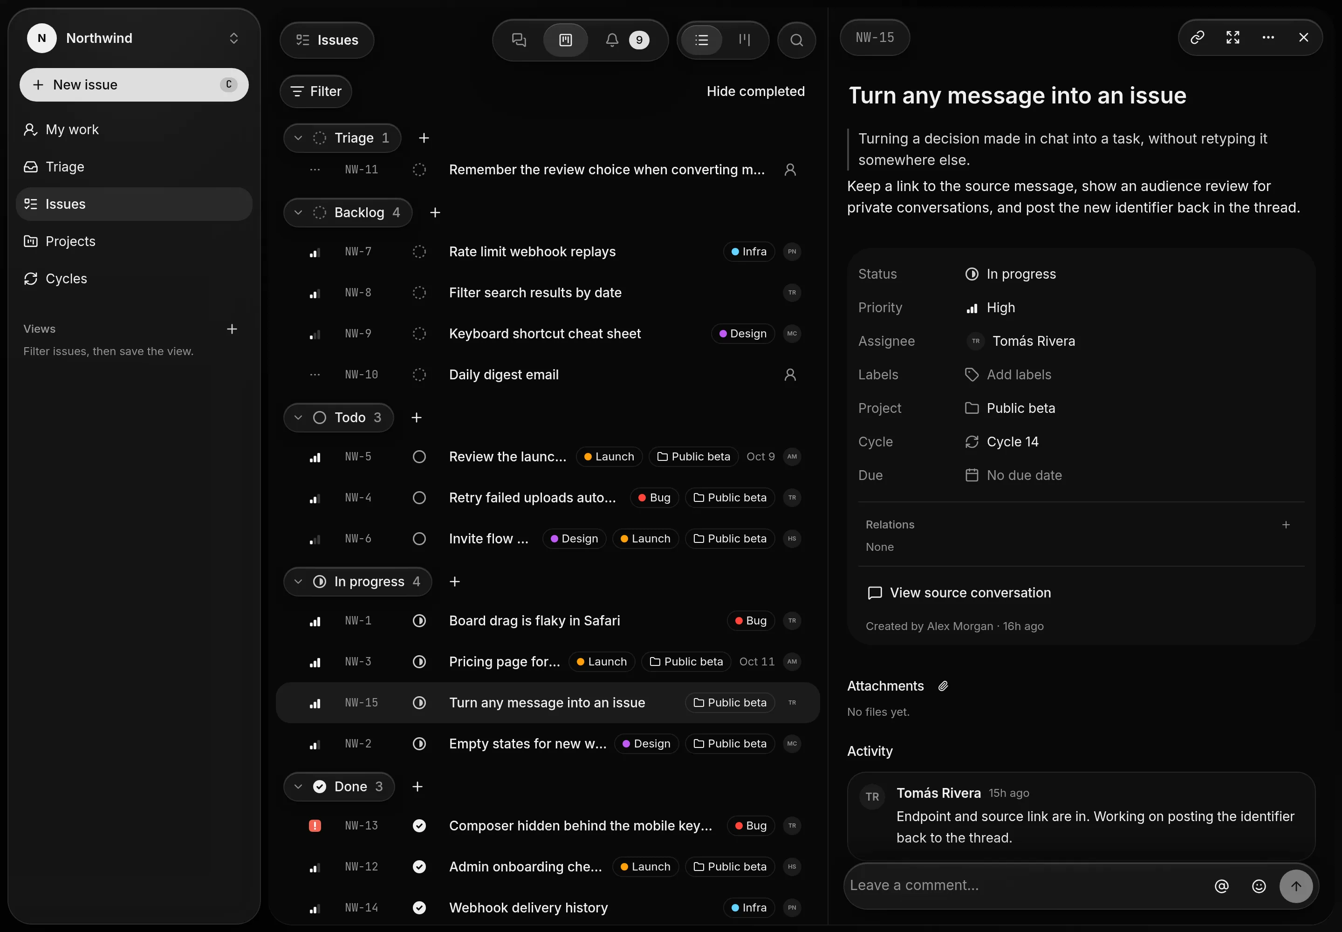Viewport: 1342px width, 932px height.
Task: Click done checkmark on NW-12
Action: tap(419, 867)
